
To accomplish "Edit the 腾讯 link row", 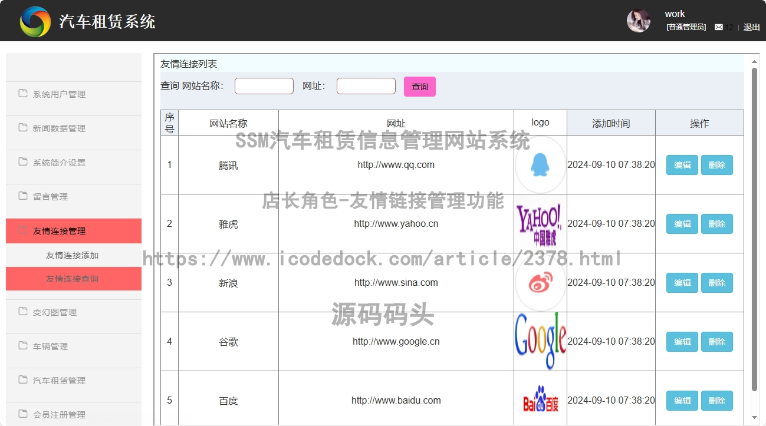I will [682, 165].
